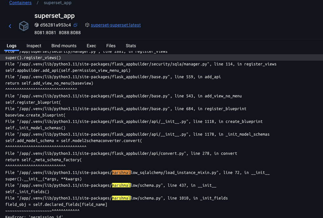Switch to the Inspect tab
The height and width of the screenshot is (218, 323).
click(x=34, y=46)
